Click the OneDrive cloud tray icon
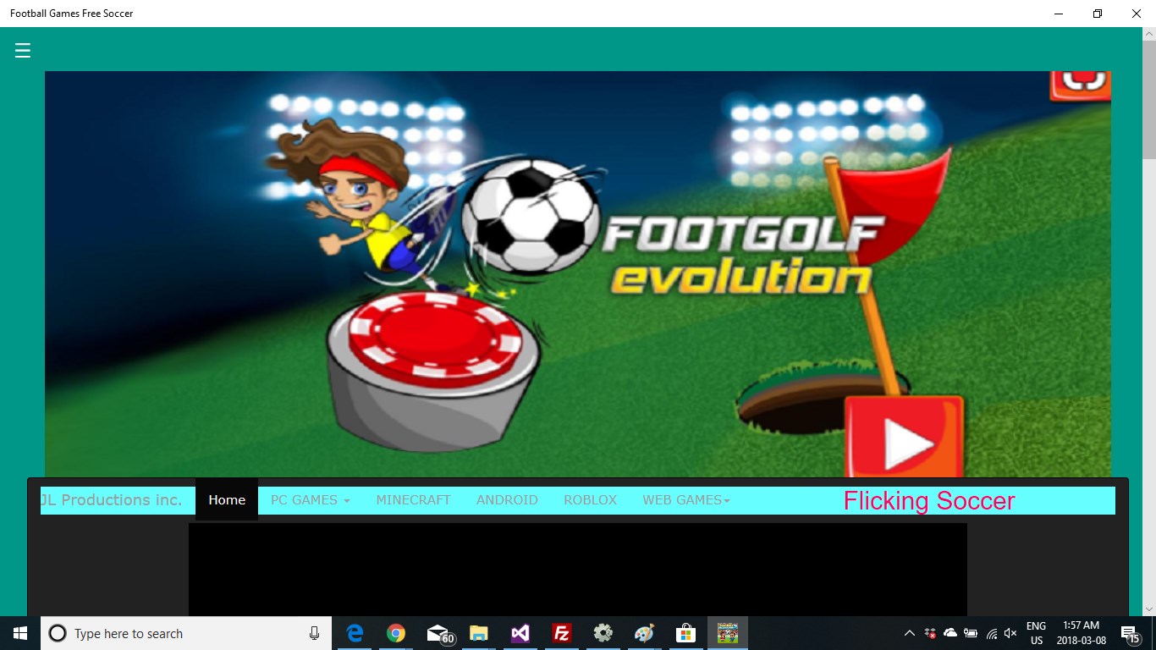 [950, 633]
